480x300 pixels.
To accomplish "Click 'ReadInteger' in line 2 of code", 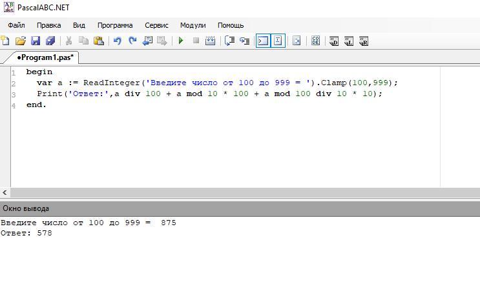I will point(111,83).
